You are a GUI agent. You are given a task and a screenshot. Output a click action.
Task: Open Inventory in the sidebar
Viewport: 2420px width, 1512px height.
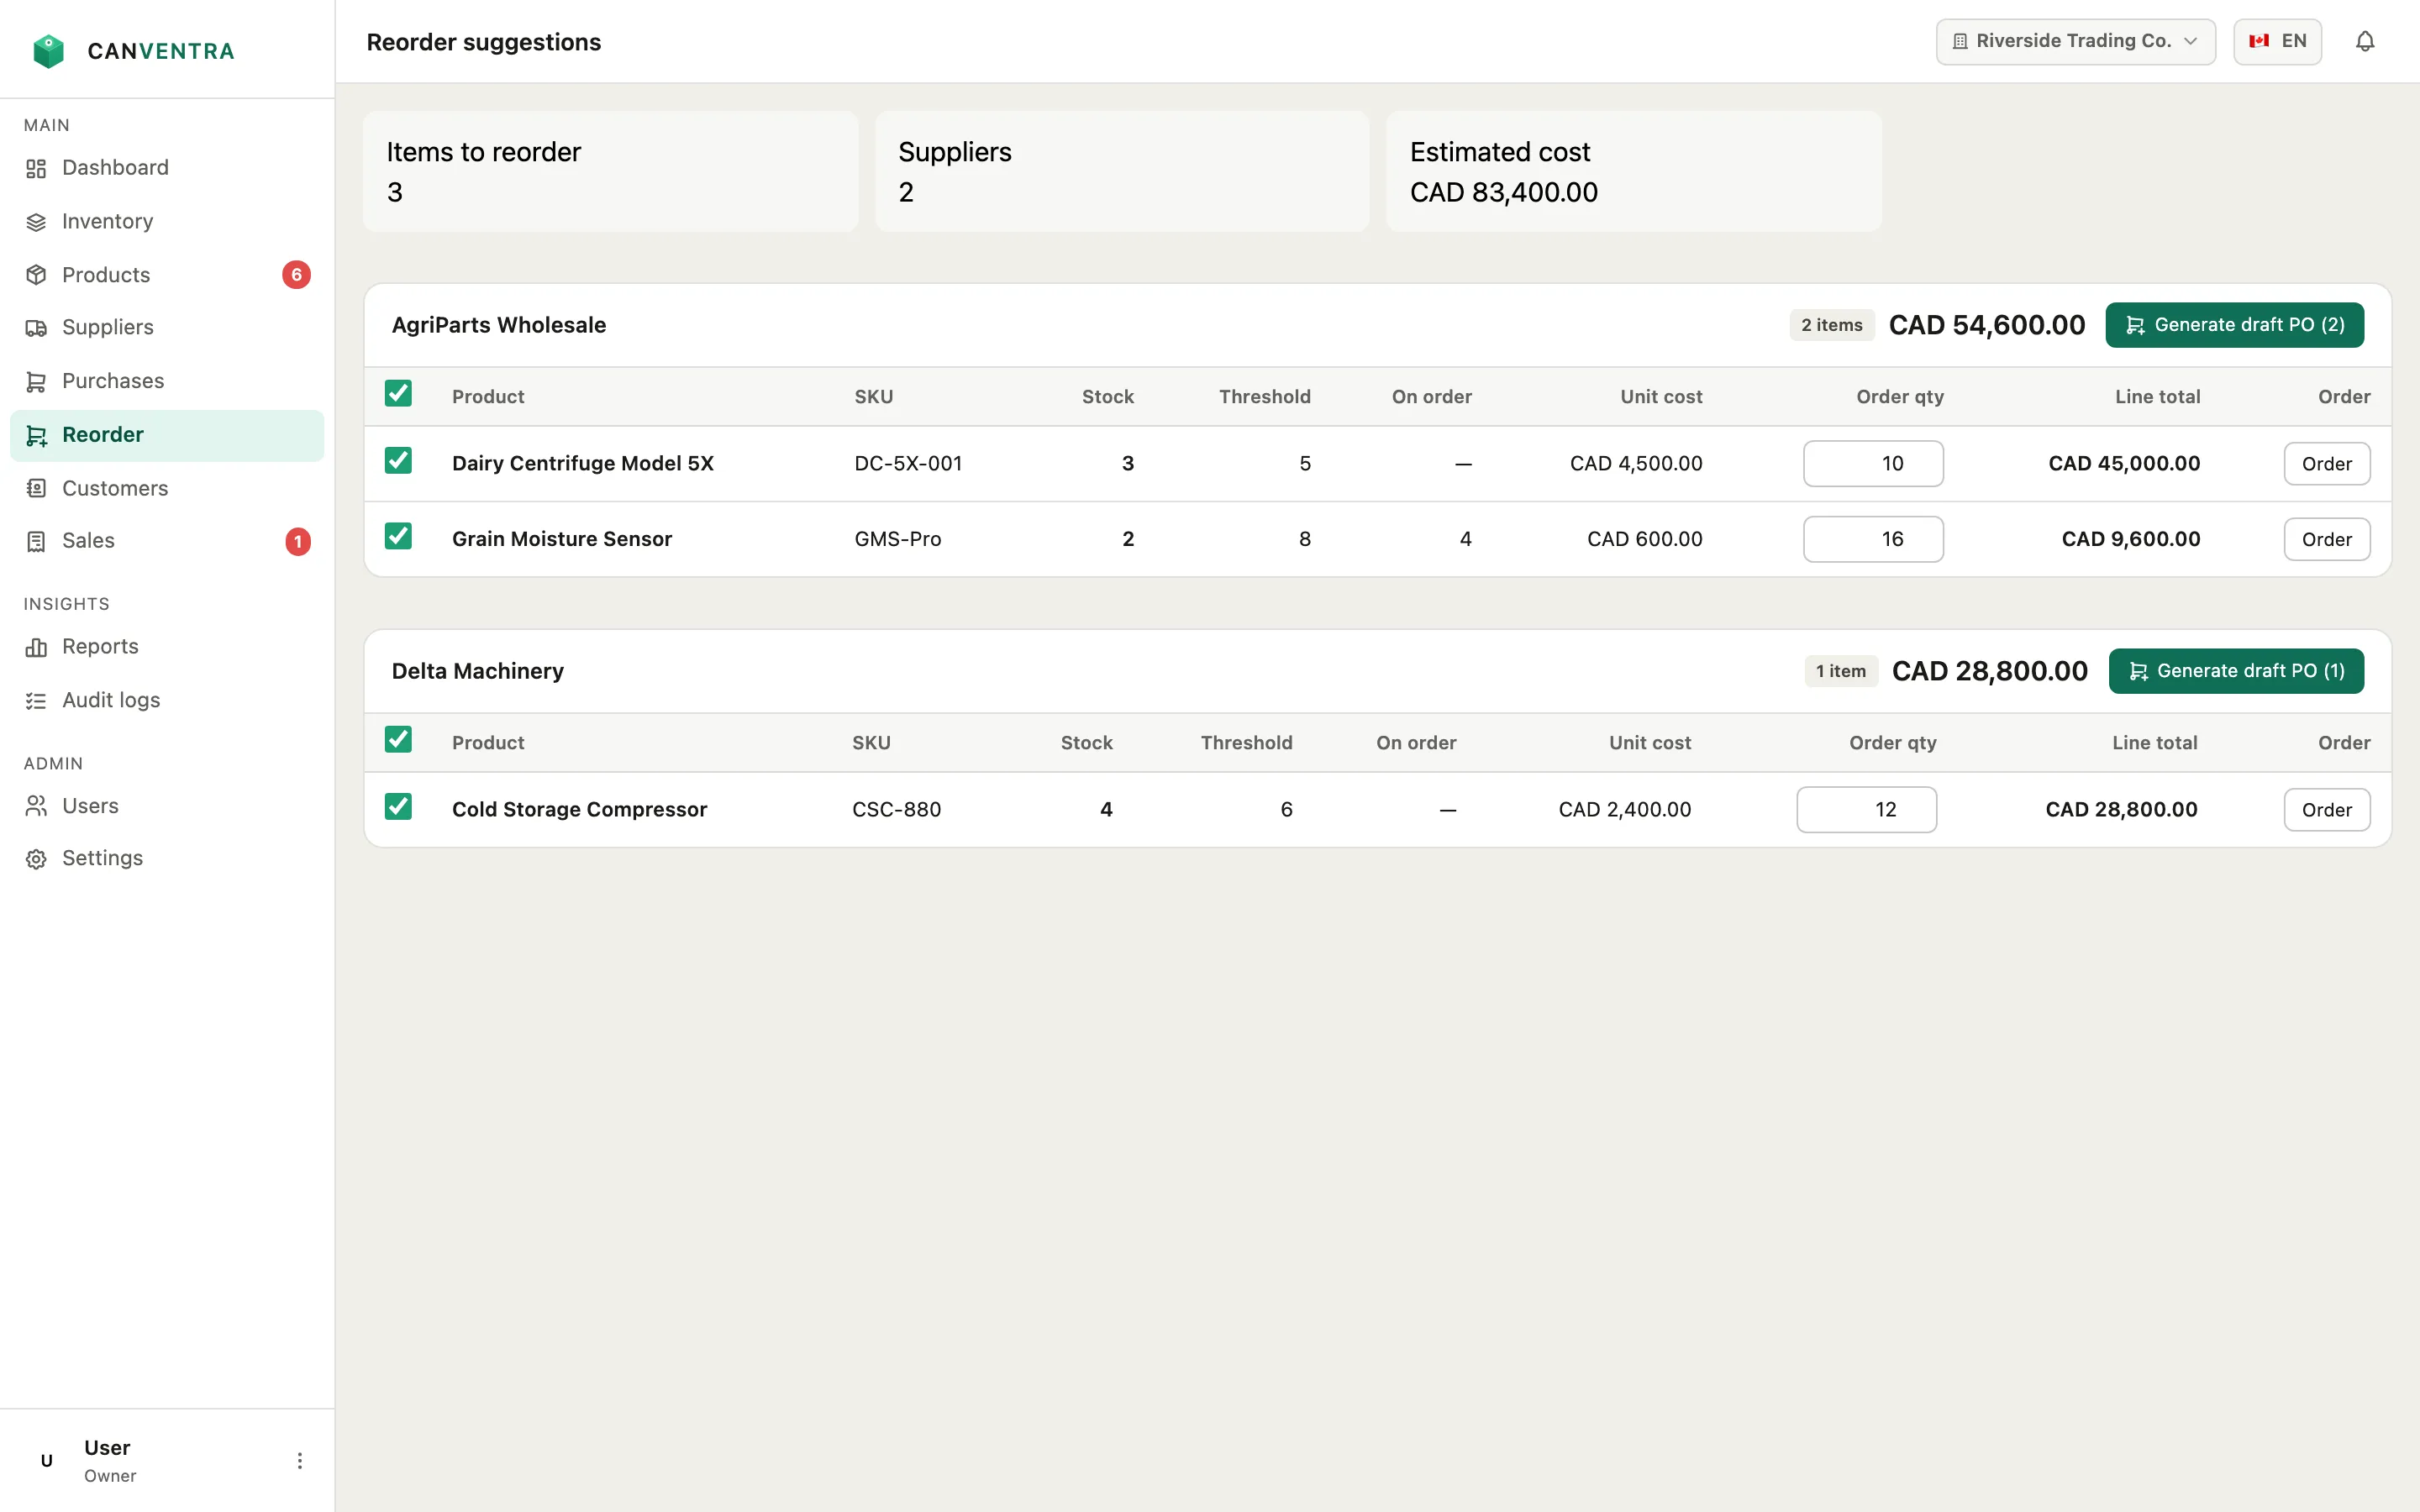click(x=167, y=222)
